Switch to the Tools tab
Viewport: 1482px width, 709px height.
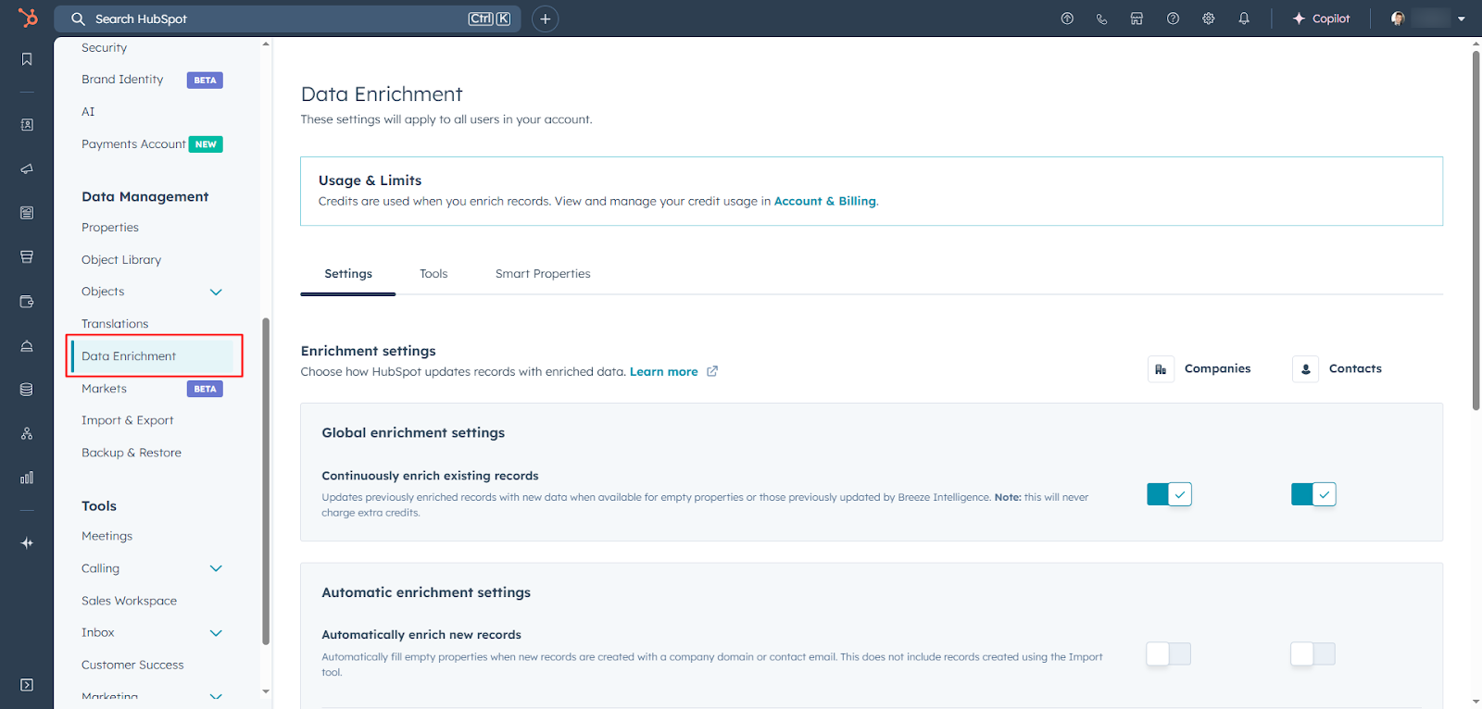click(433, 274)
